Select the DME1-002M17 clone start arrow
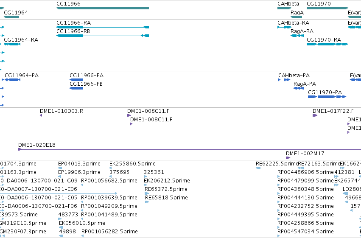 pos(288,158)
